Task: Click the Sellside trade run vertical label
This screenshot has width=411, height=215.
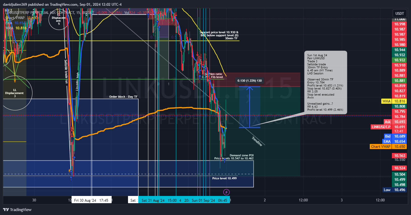Action: [x=66, y=71]
